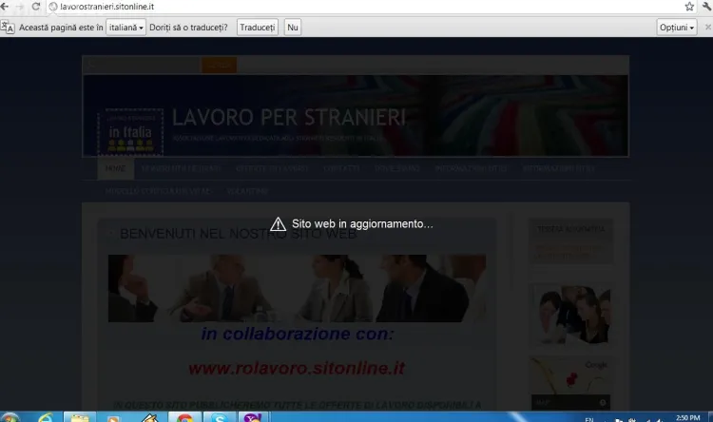The image size is (713, 422).
Task: Select the HOME tab in site navigation
Action: point(115,168)
